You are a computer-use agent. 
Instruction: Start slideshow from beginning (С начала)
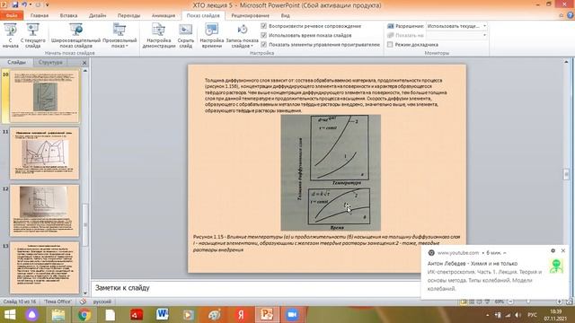pos(10,35)
